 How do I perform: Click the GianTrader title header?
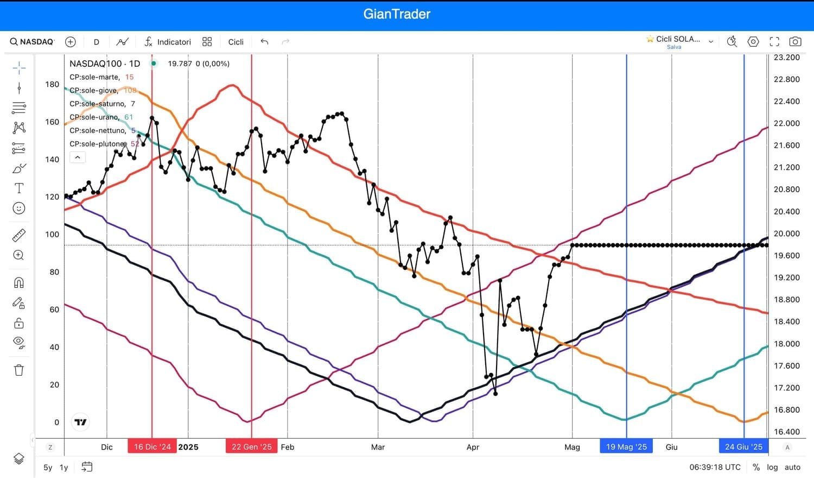397,14
